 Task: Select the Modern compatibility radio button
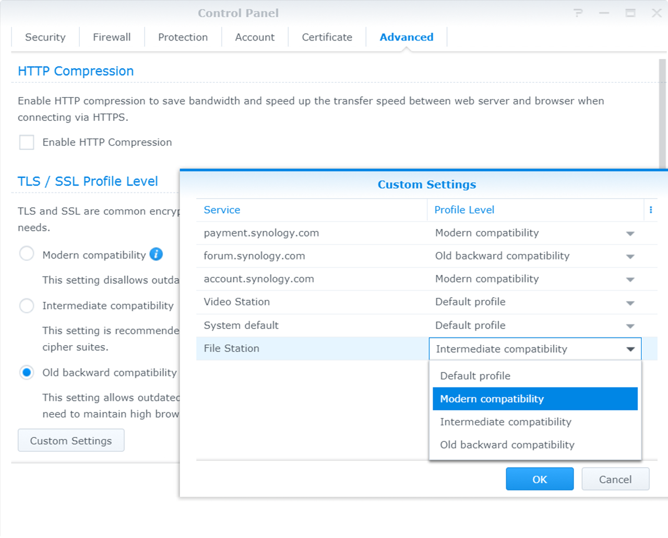[x=27, y=253]
